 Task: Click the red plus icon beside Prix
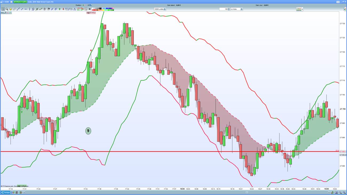(x=8, y=13)
